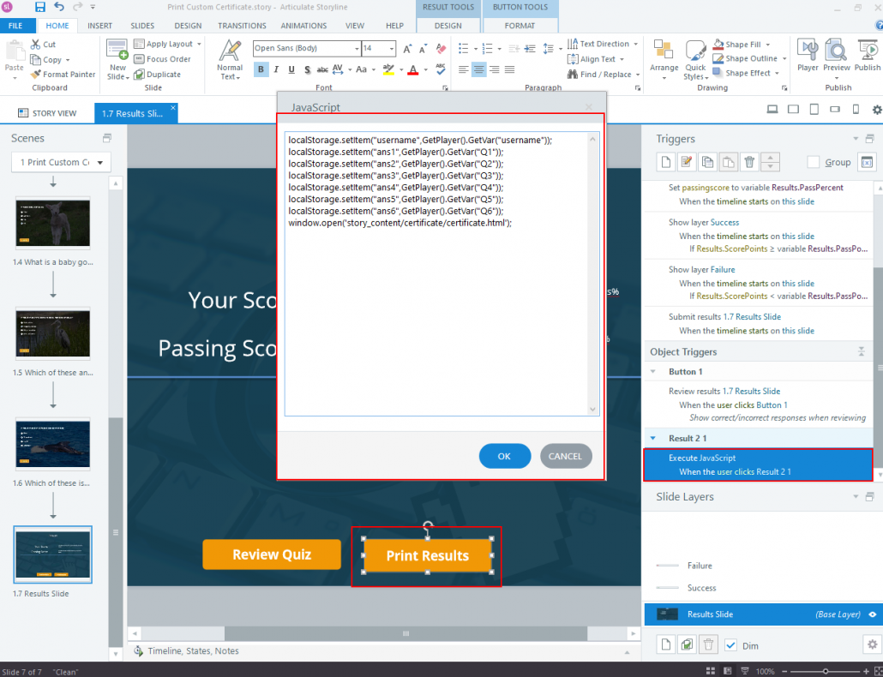Click CANCEL in the JavaScript dialog
This screenshot has height=677, width=883.
pos(565,456)
